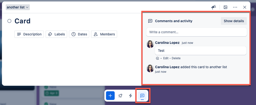Viewport: 256px width, 105px height.
Task: Open the "another list" dropdown
Action: pos(18,7)
